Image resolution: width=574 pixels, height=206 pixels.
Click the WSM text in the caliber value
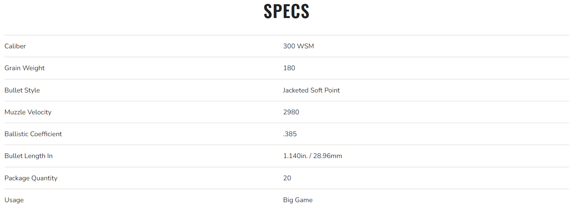(x=306, y=46)
